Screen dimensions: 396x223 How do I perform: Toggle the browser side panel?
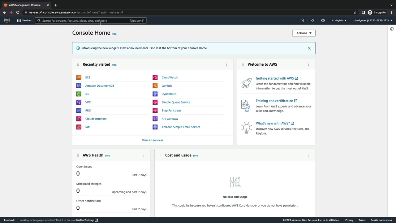click(363, 12)
